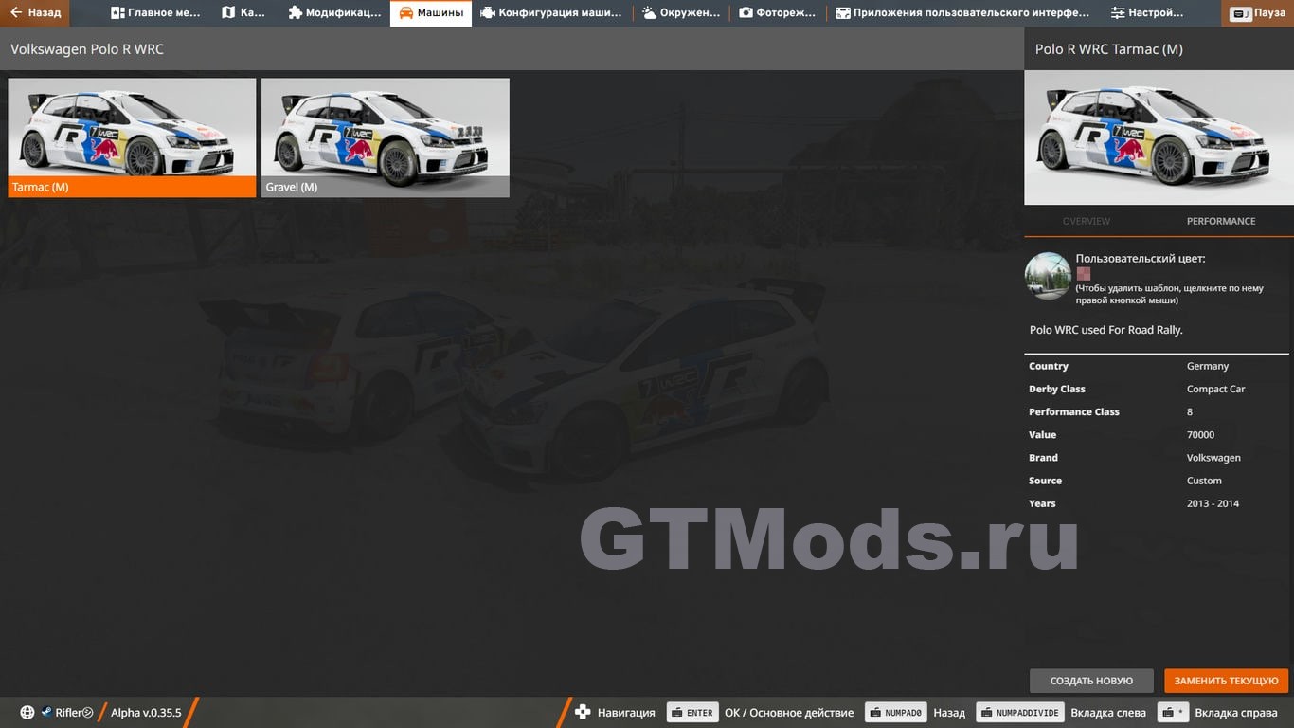Click the OK / Основное действие hint text
Image resolution: width=1294 pixels, height=728 pixels.
[x=789, y=713]
